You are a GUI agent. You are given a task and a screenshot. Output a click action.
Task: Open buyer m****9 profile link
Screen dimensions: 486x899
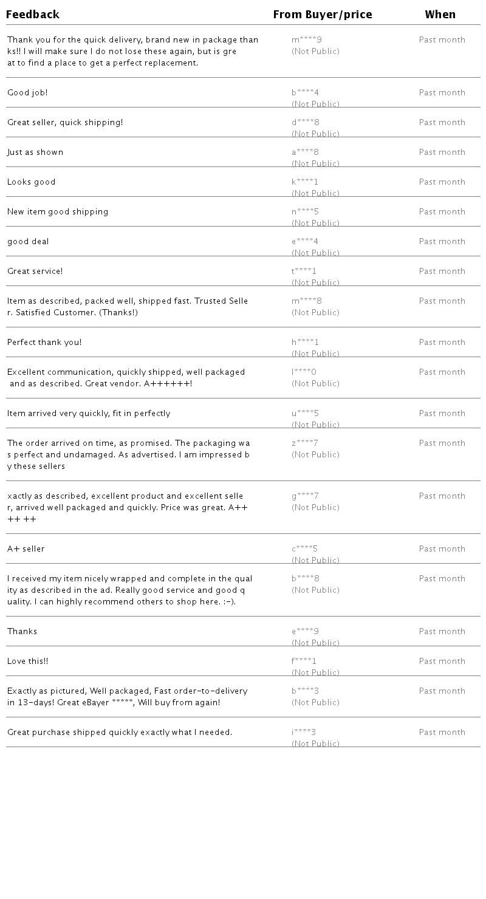click(306, 40)
